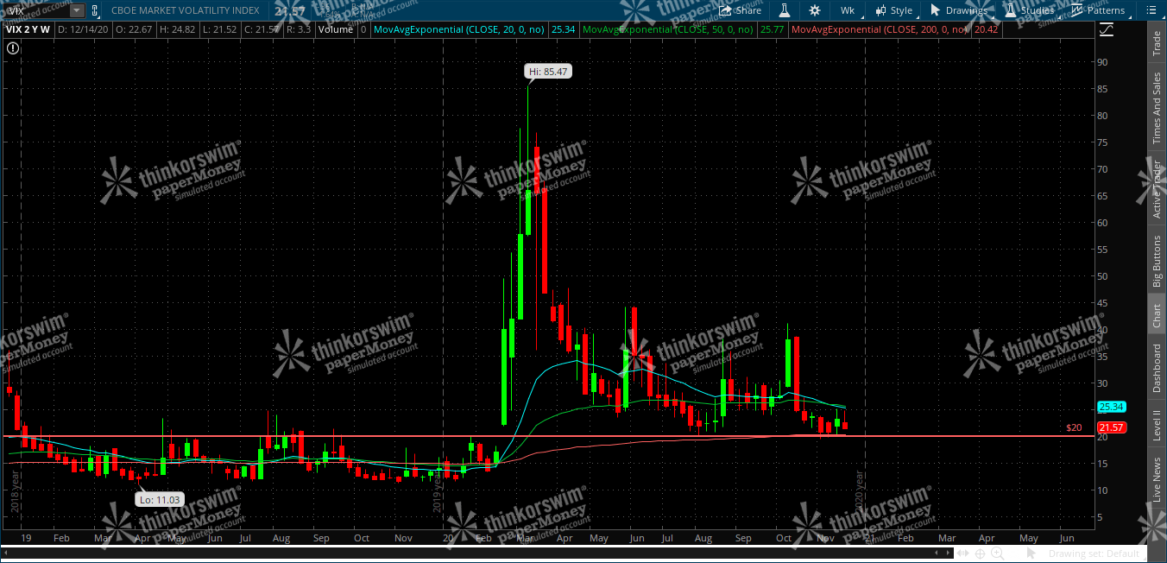1167x563 pixels.
Task: Click the 25.77 EMA 50 value
Action: [x=771, y=29]
